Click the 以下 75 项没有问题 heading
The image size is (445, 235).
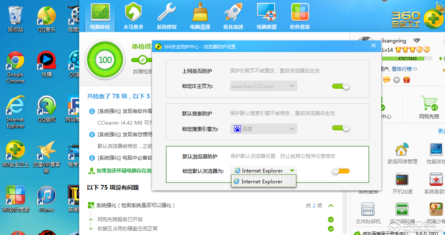click(113, 187)
